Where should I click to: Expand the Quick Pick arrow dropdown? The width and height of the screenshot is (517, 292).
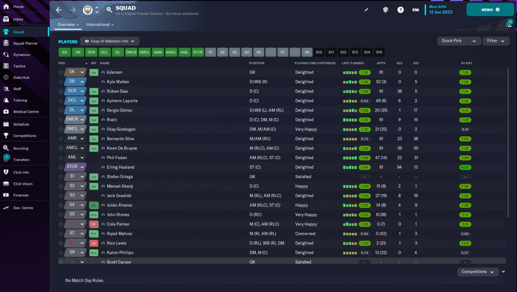[474, 41]
